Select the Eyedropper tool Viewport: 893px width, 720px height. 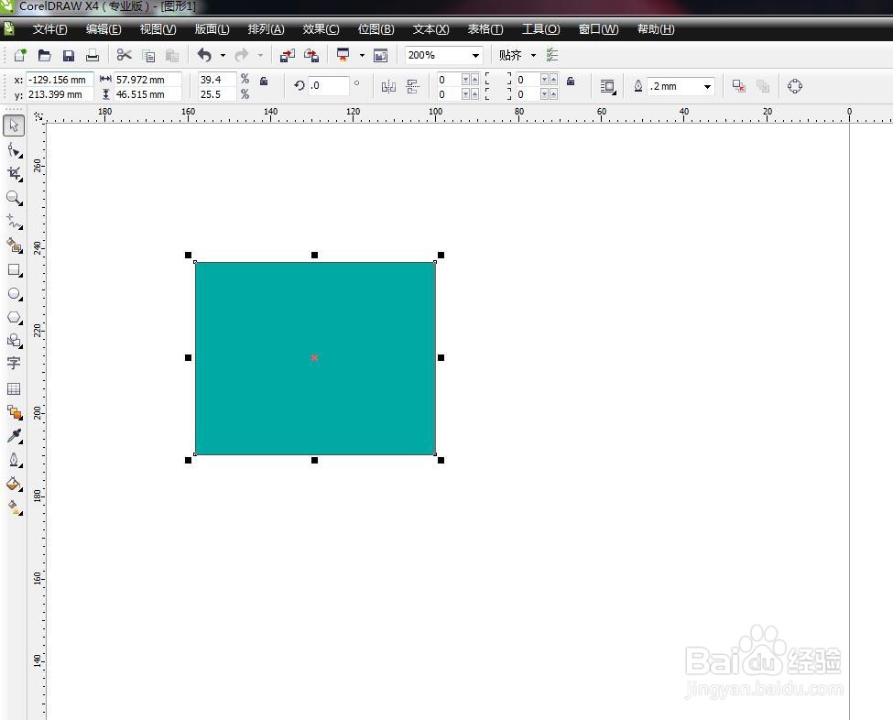pos(15,436)
